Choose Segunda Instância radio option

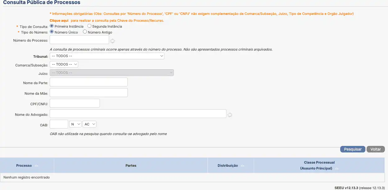(89, 26)
